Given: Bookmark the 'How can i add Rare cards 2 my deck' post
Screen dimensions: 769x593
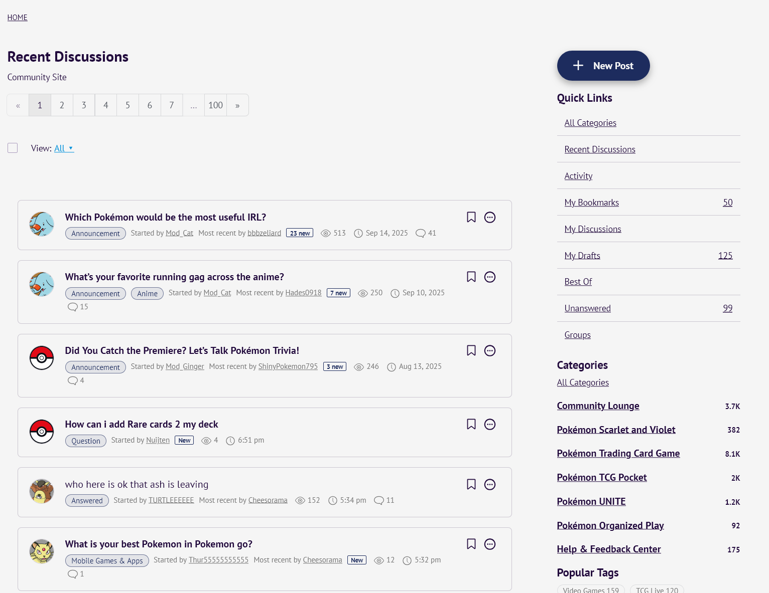Looking at the screenshot, I should [x=471, y=424].
